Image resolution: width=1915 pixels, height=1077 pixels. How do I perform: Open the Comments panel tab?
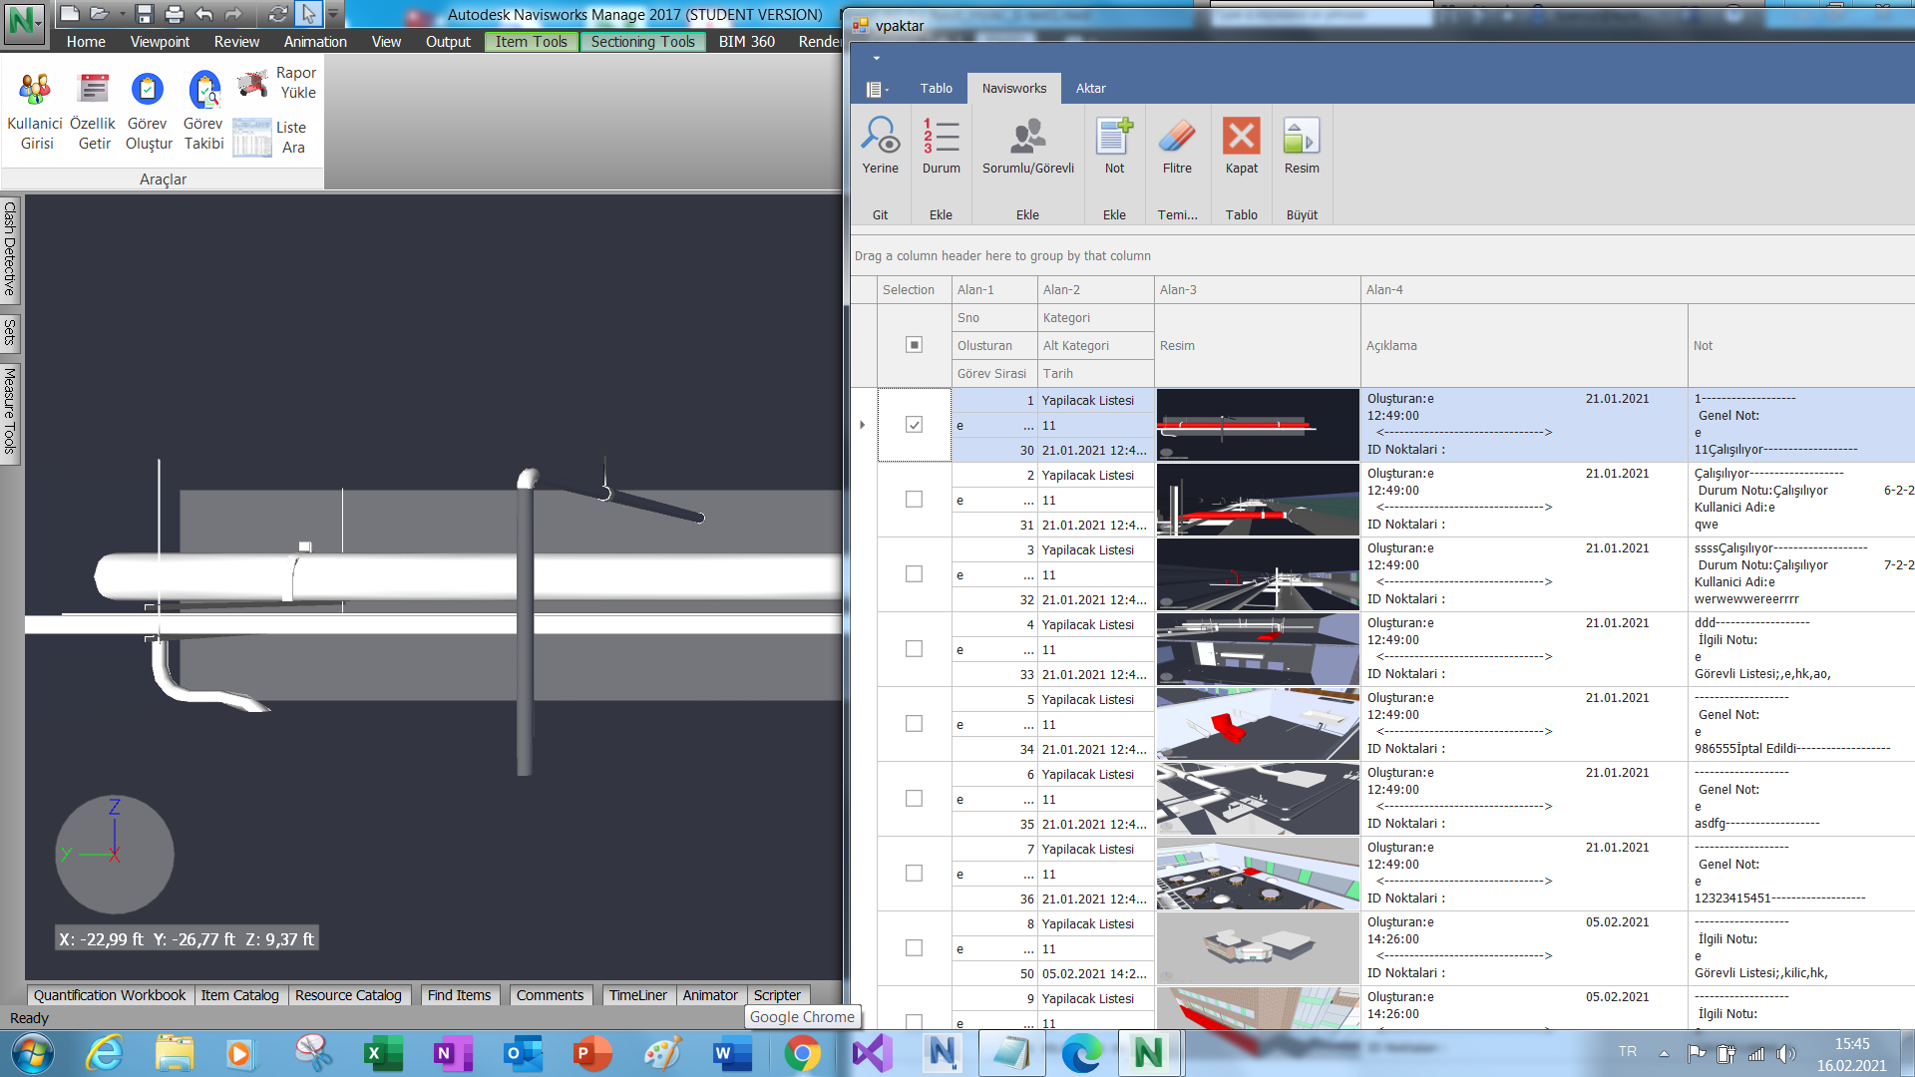pyautogui.click(x=550, y=995)
